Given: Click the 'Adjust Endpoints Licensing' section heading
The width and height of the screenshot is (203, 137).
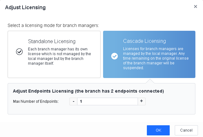Looking at the screenshot, I should click(88, 91).
